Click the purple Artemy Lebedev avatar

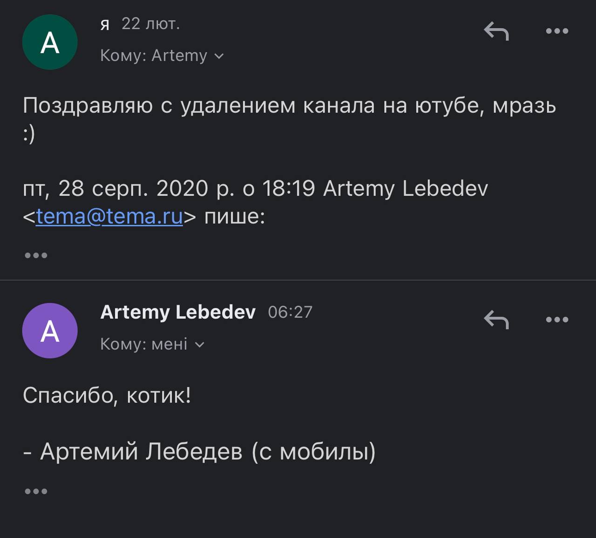pos(50,331)
